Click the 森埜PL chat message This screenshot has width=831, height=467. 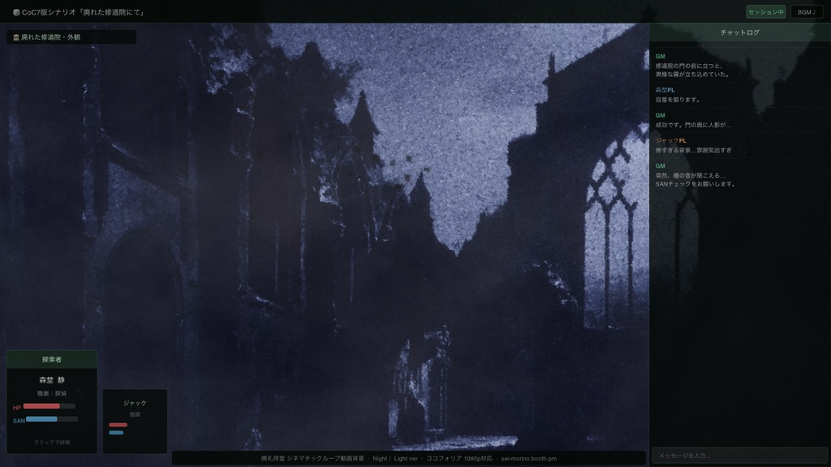pyautogui.click(x=740, y=95)
